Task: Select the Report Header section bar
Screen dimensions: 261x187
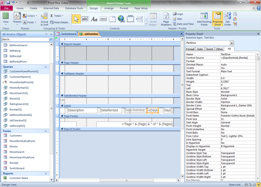Action: pos(120,44)
